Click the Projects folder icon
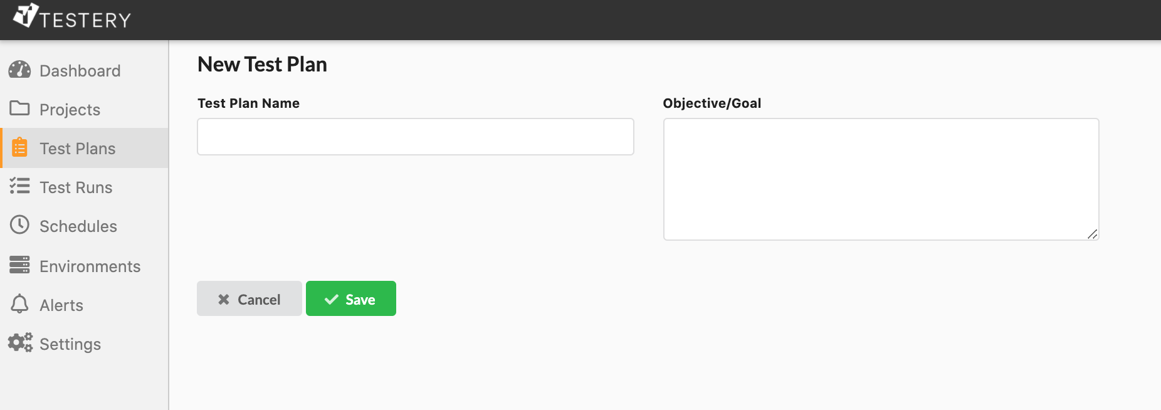Viewport: 1161px width, 410px height. 19,108
